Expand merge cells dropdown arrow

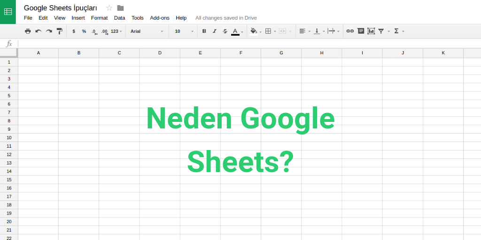coord(290,31)
